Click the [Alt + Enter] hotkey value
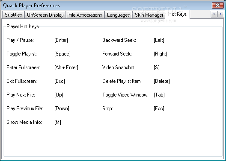The image size is (226, 161). coord(66,67)
